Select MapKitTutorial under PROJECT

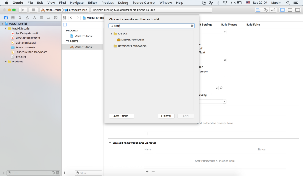click(83, 36)
